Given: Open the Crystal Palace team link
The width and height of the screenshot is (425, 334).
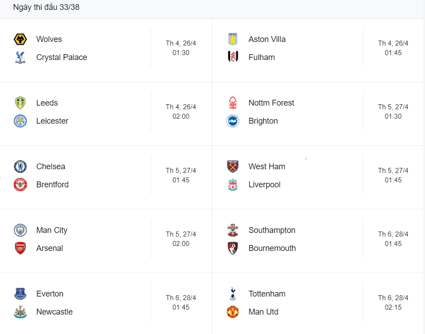Looking at the screenshot, I should click(62, 57).
